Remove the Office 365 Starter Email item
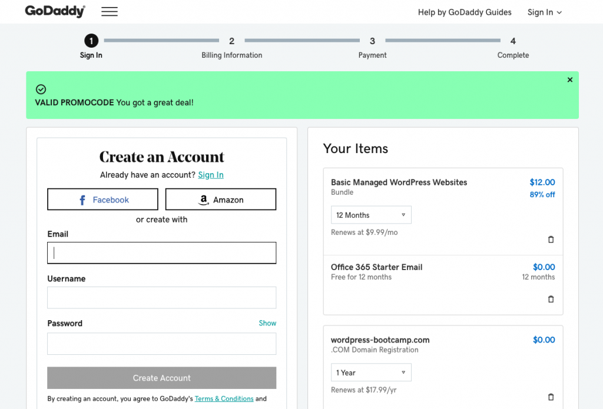This screenshot has width=603, height=409. click(551, 299)
